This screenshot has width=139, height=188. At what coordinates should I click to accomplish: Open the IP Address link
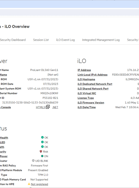pos(84,70)
